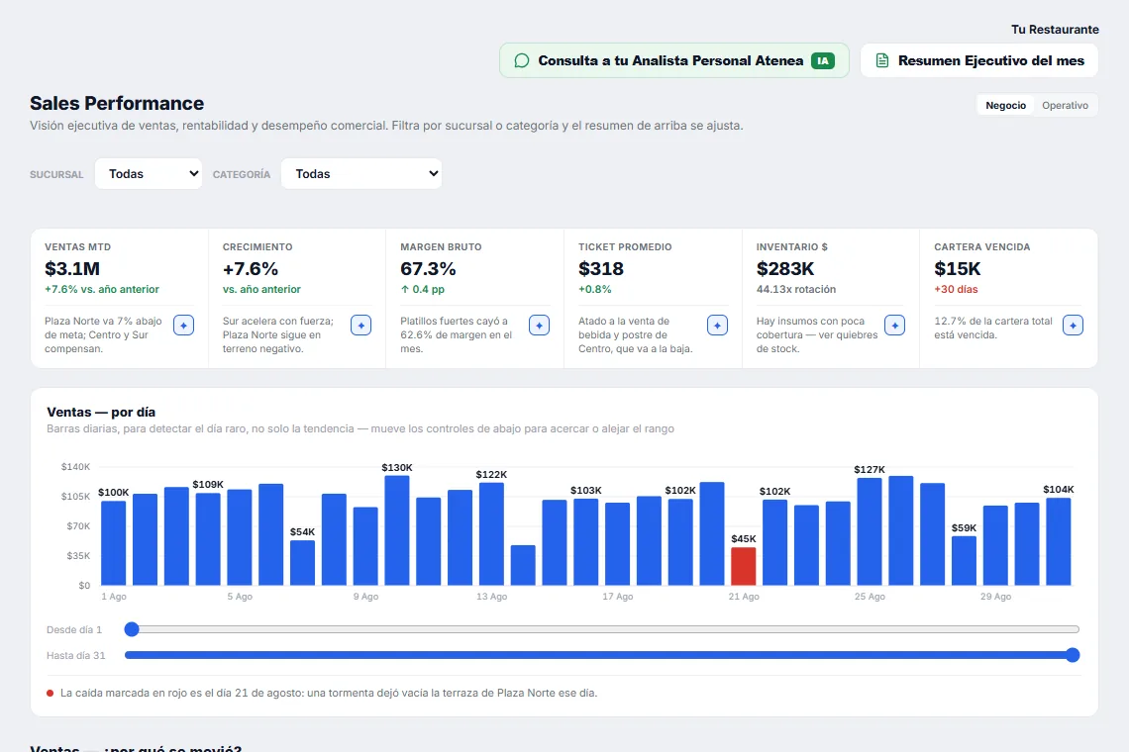The height and width of the screenshot is (752, 1129).
Task: Click the +7.6% Crecimiento value
Action: pyautogui.click(x=250, y=268)
